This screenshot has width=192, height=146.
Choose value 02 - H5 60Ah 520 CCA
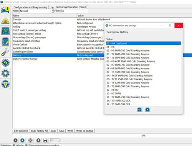click(x=143, y=51)
